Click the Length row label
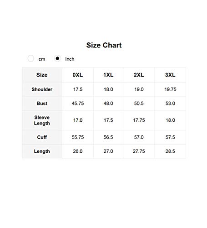 (x=42, y=151)
